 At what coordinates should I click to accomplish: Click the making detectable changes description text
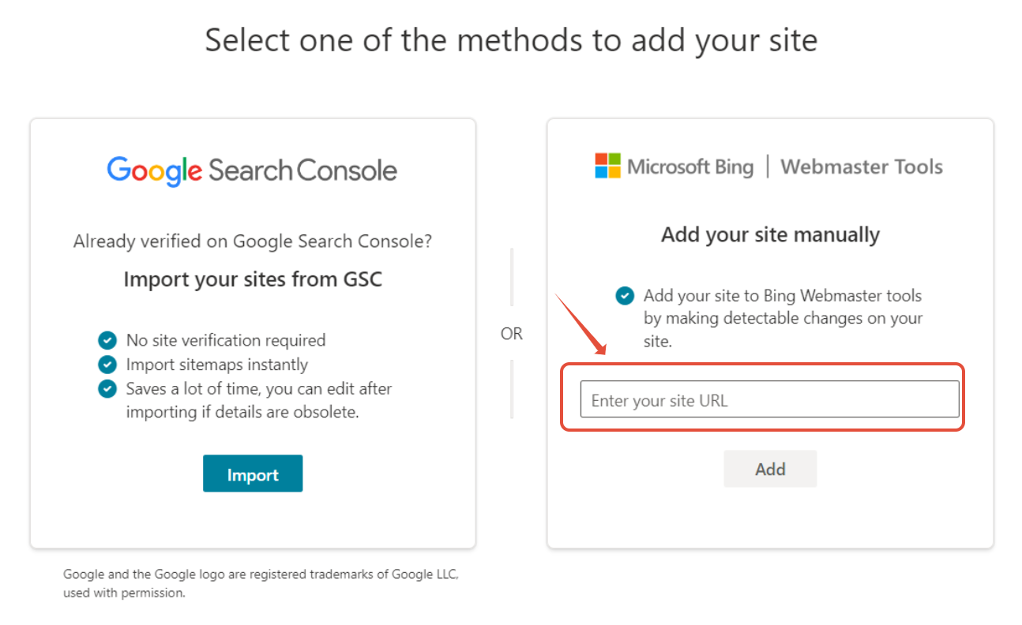tap(783, 319)
